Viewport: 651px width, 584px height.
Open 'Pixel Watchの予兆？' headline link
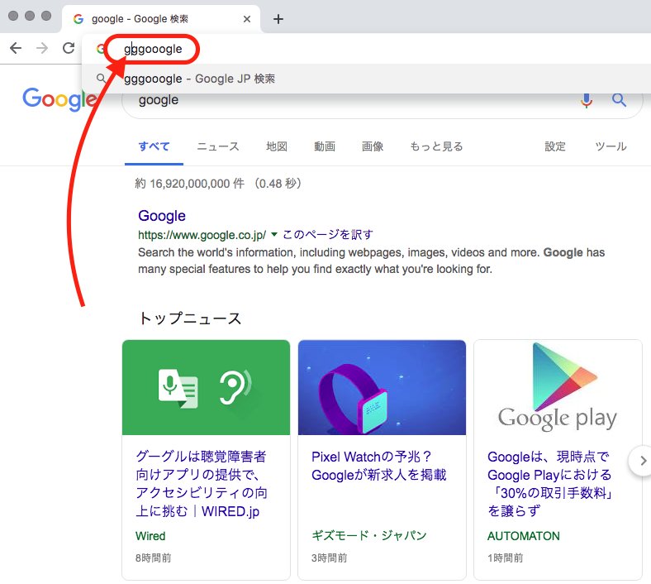[x=378, y=466]
